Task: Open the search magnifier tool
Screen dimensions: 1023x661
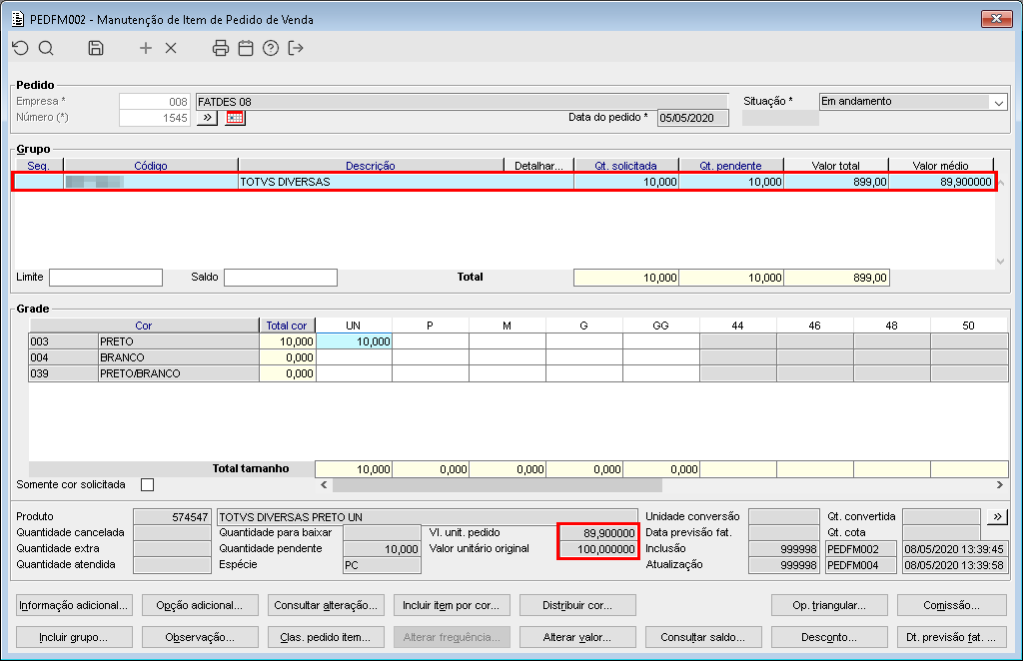Action: click(46, 48)
